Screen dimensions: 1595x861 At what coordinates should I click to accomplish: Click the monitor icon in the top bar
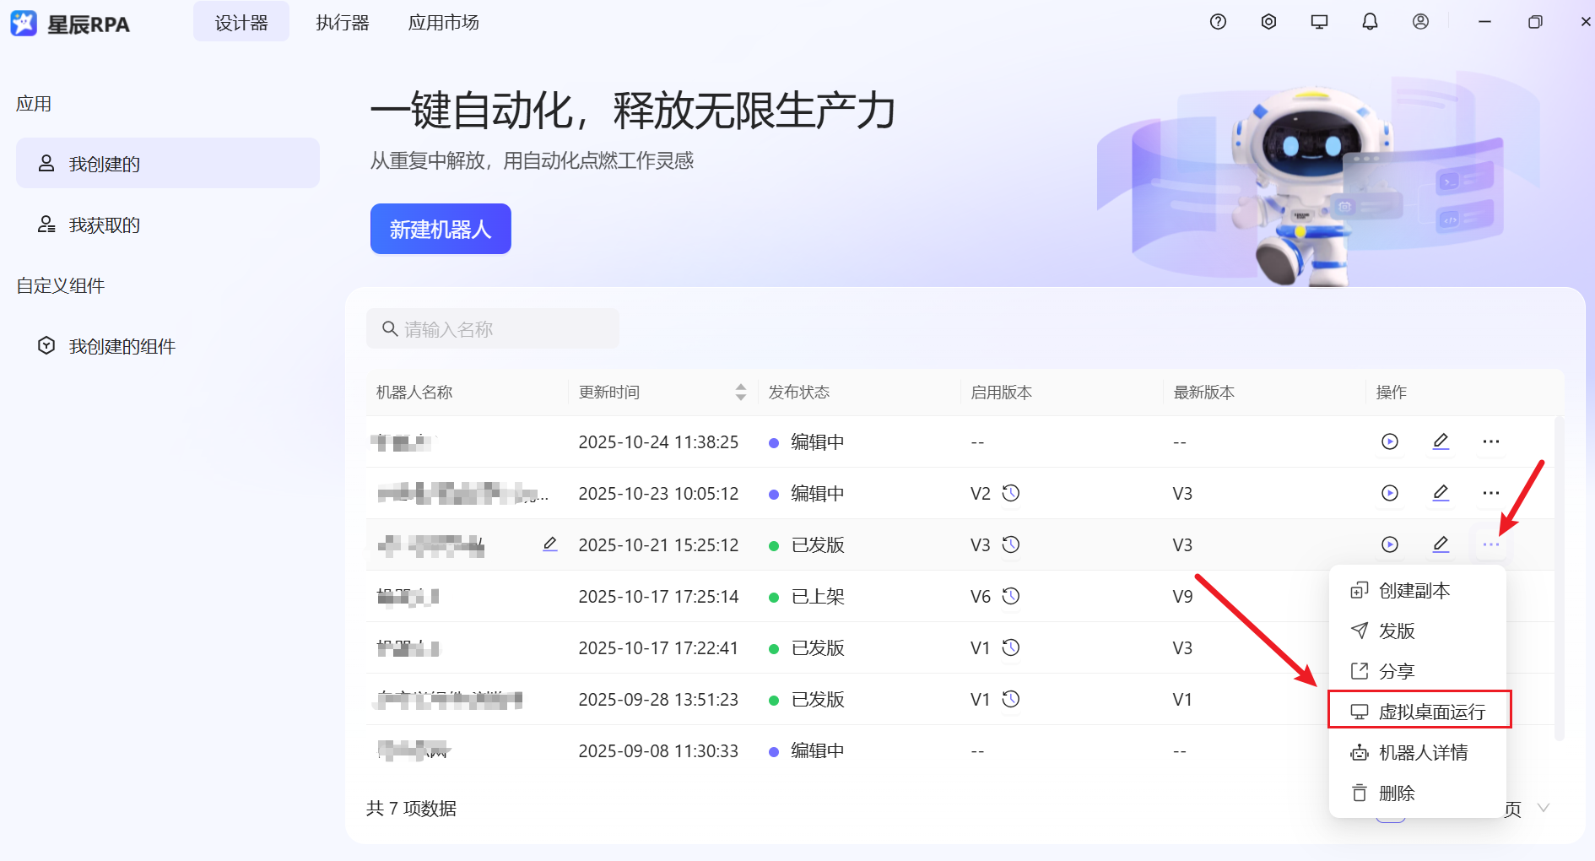tap(1319, 22)
